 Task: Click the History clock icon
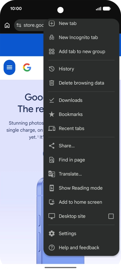tap(52, 69)
